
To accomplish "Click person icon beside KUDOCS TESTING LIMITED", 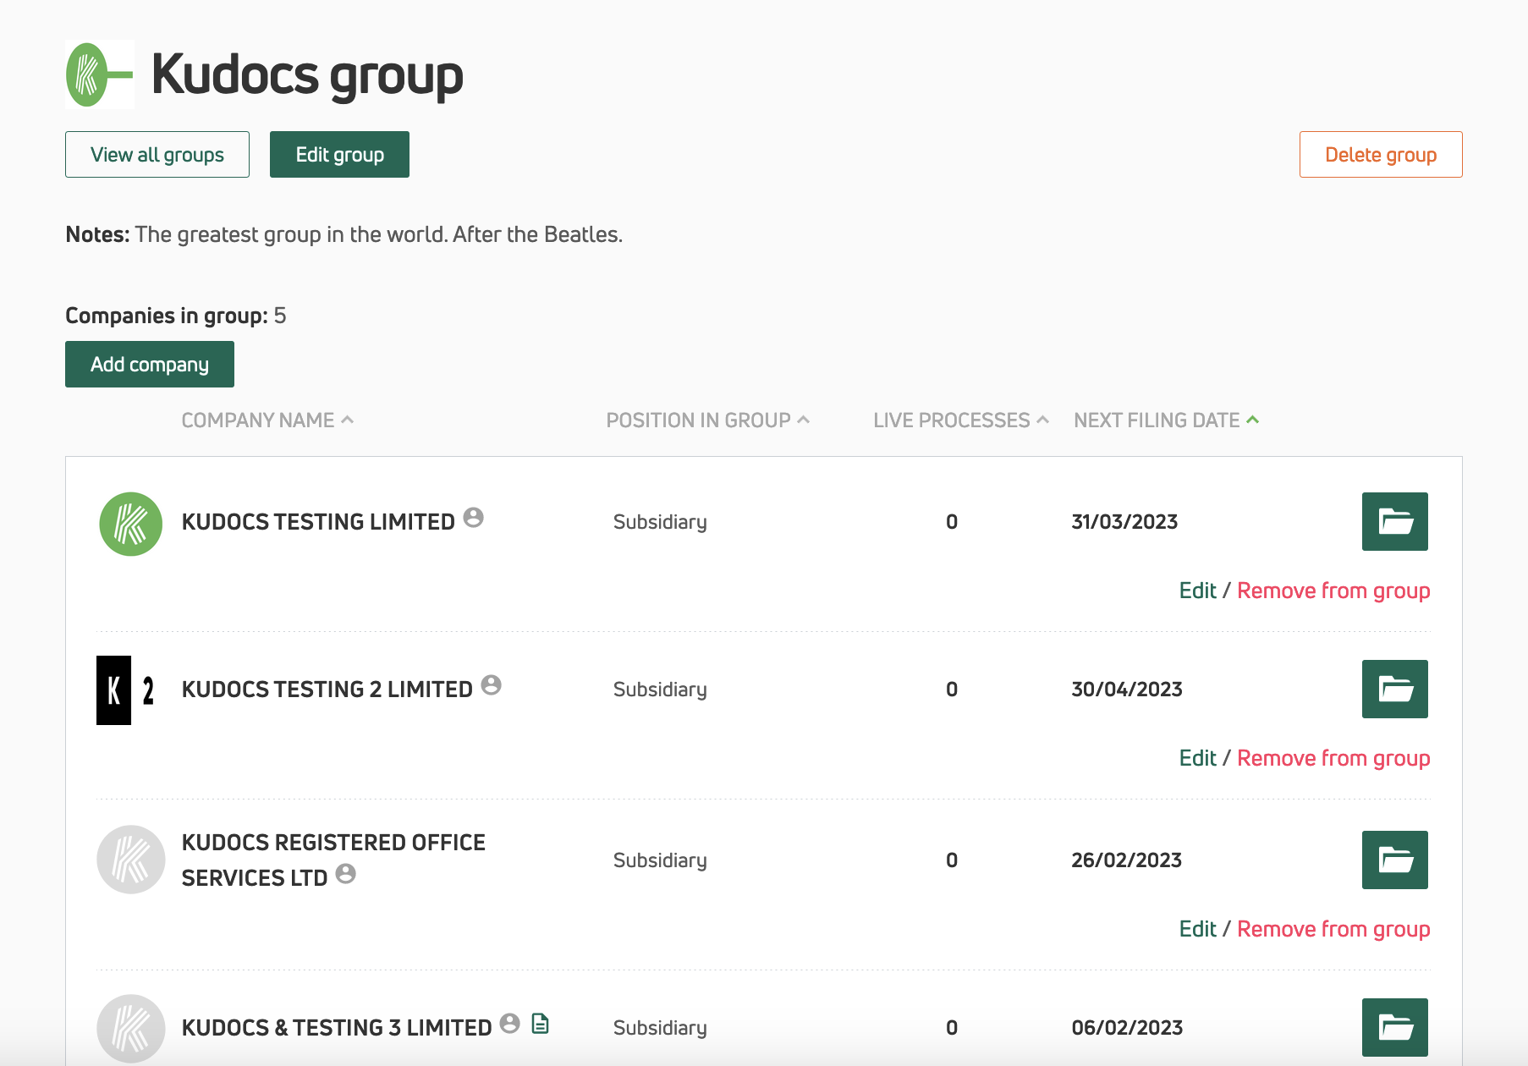I will click(474, 517).
